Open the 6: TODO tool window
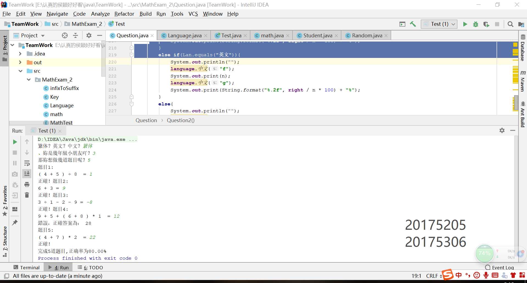This screenshot has width=527, height=283. 90,267
